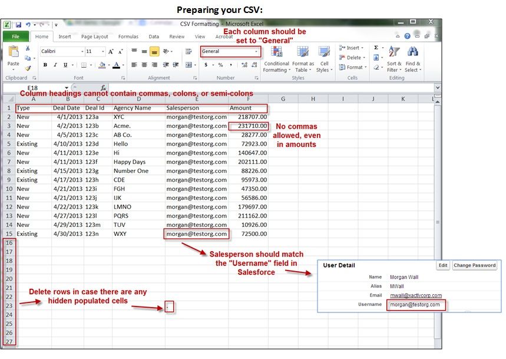Click the Save icon in Quick Access

(x=18, y=25)
